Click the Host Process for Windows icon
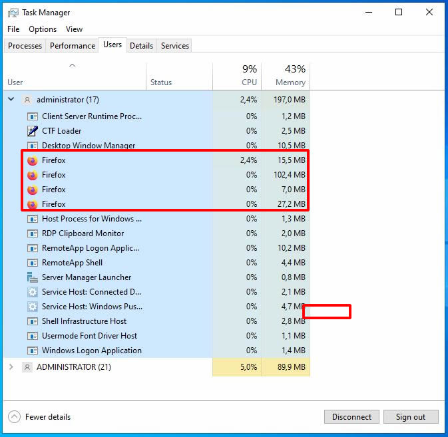448x437 pixels. point(33,219)
